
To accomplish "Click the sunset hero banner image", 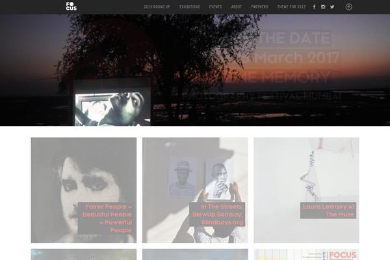I will point(195,70).
